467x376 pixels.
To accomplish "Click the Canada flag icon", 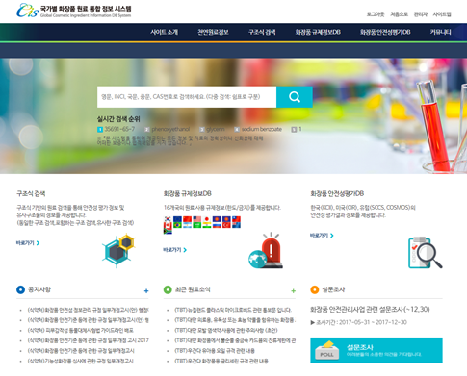I will 168,225.
